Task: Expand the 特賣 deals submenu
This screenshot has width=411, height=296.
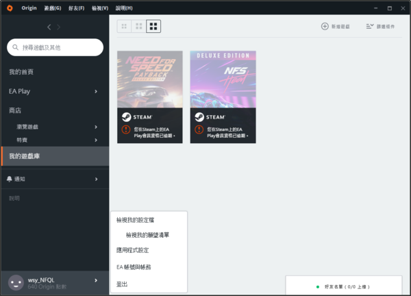Action: [96, 140]
